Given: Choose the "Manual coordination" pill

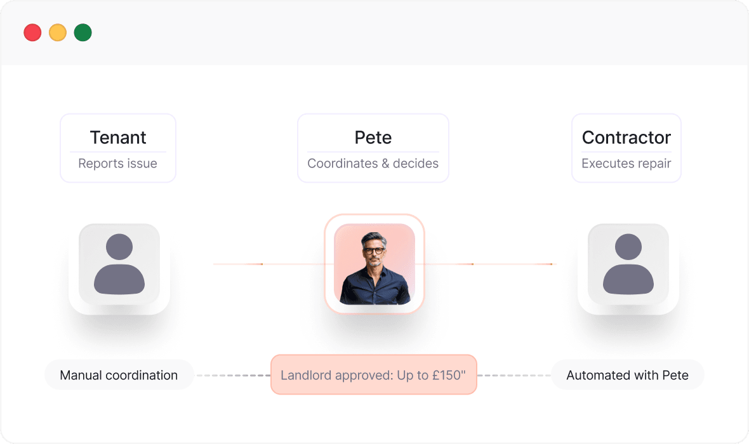Looking at the screenshot, I should [119, 375].
